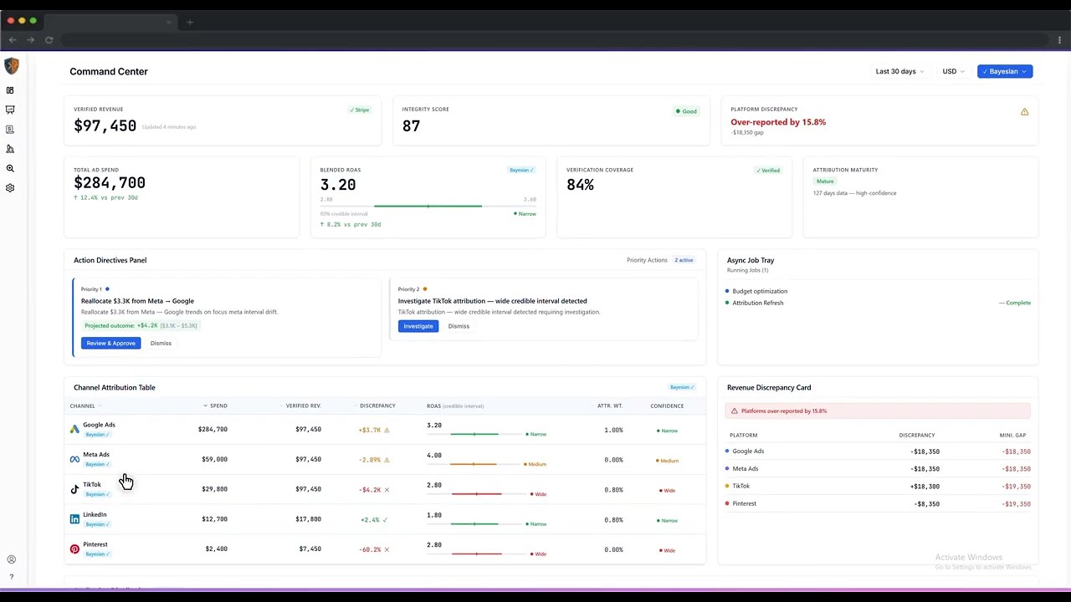Click the browser forward arrow
This screenshot has width=1071, height=602.
coord(30,40)
